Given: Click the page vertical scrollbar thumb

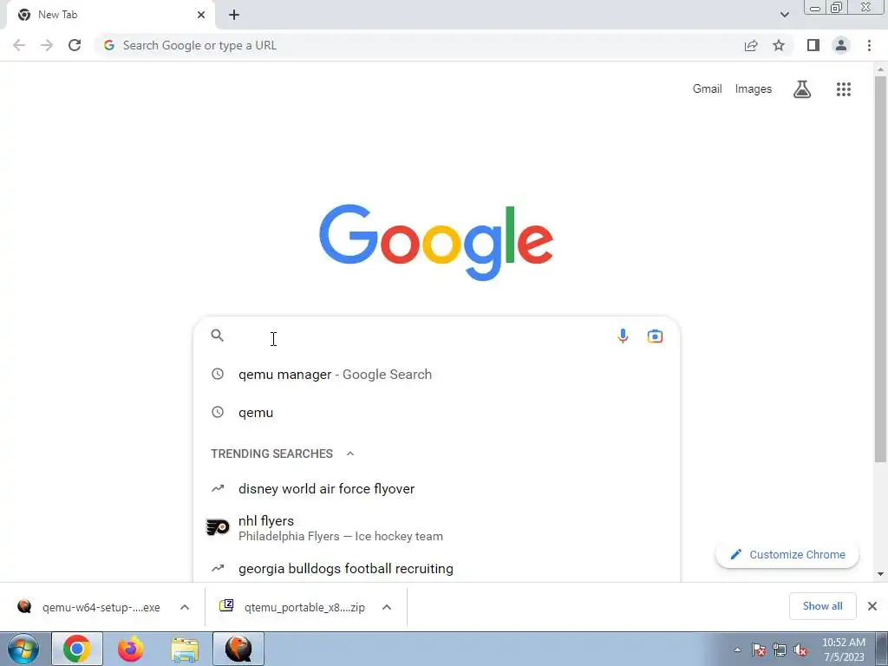Looking at the screenshot, I should [x=880, y=269].
